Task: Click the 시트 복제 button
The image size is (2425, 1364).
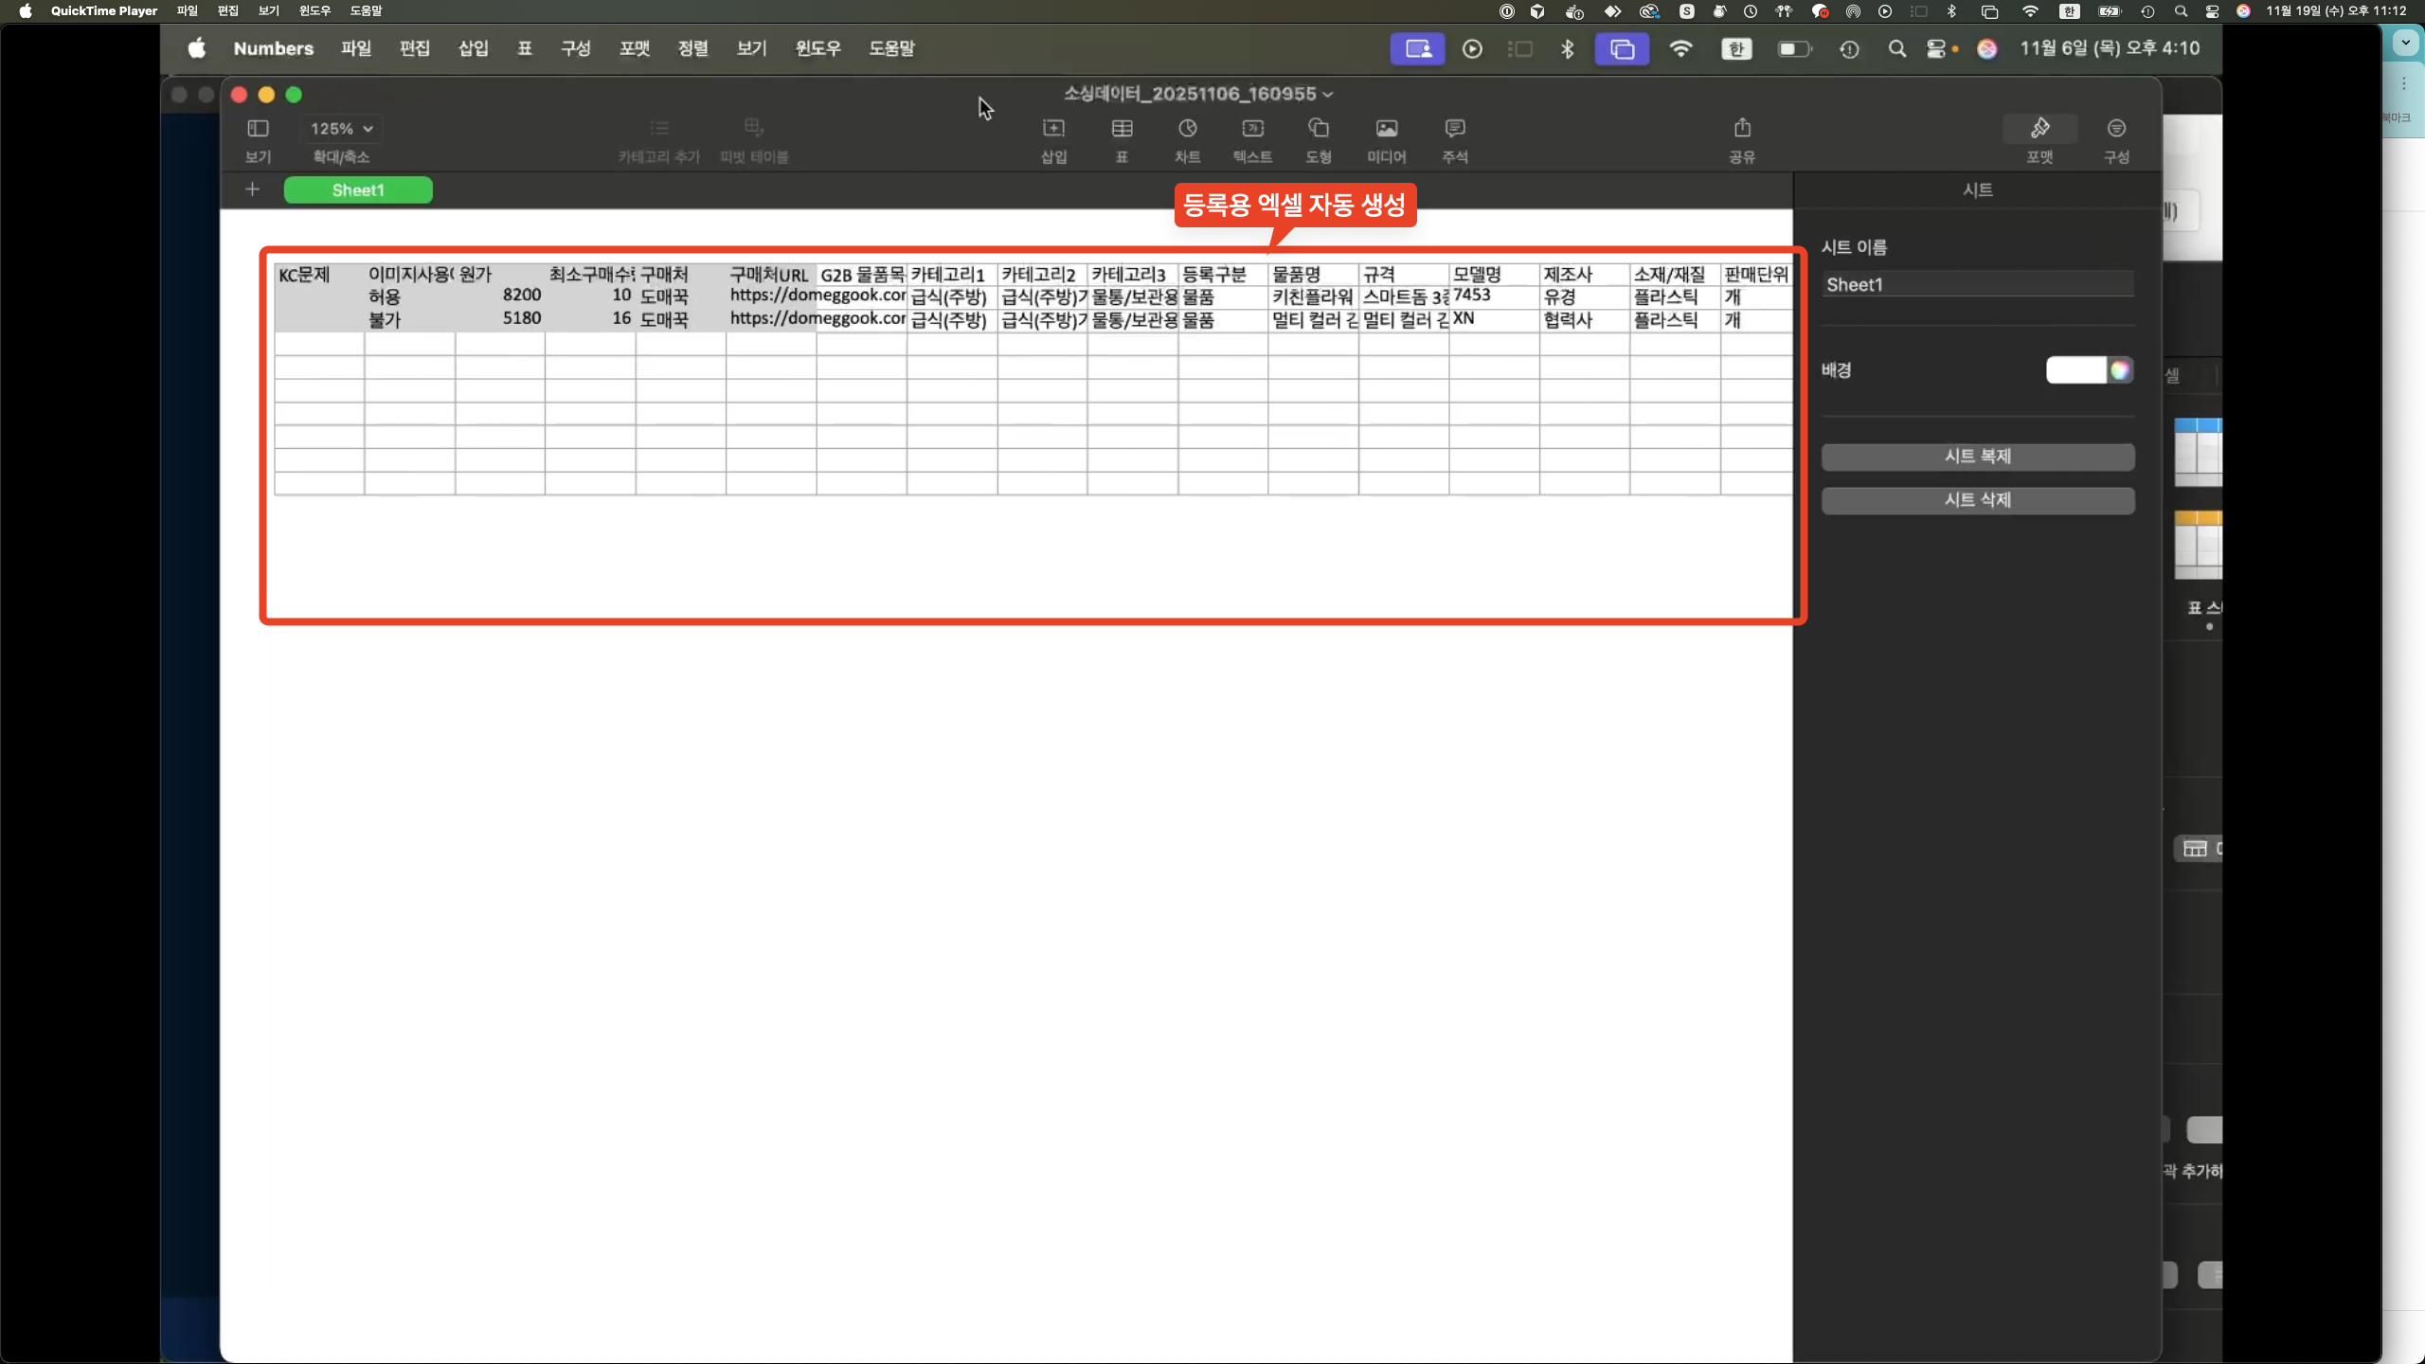Action: (x=1977, y=457)
